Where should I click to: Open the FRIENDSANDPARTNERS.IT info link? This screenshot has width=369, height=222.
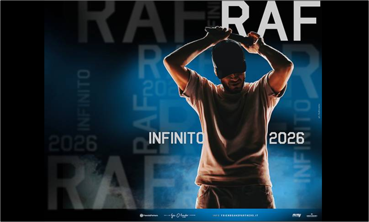[x=236, y=215]
